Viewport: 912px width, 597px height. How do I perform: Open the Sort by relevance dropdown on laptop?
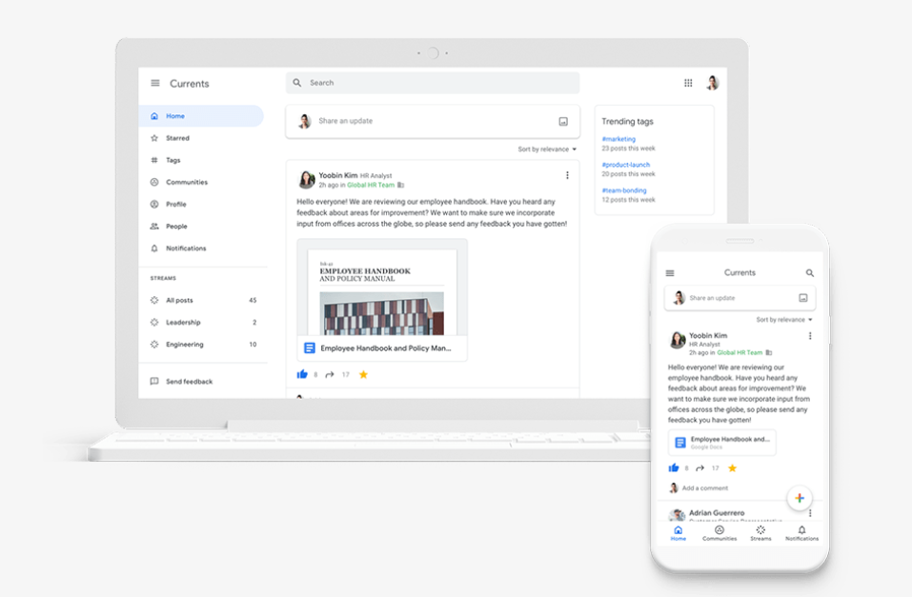[547, 149]
